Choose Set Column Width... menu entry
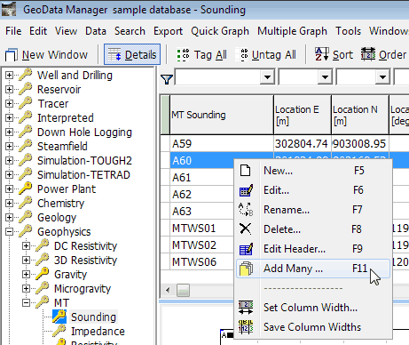409x345 pixels. [x=313, y=308]
